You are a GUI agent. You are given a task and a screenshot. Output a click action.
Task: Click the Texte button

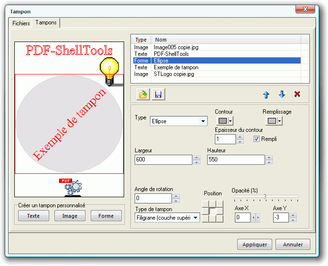[x=33, y=216]
